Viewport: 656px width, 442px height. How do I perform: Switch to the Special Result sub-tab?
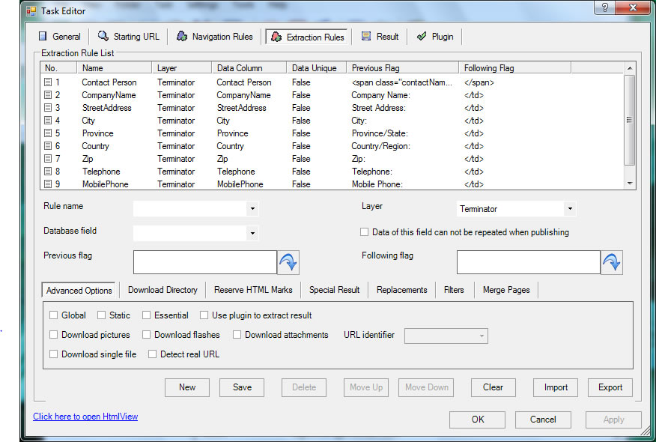pos(334,290)
